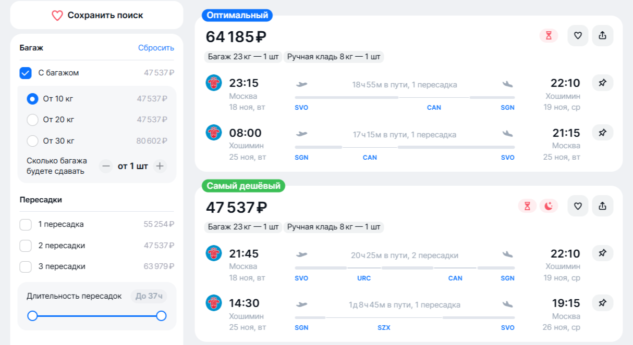This screenshot has height=345, width=633.
Task: Click right handle of layover duration slider
Action: click(161, 316)
